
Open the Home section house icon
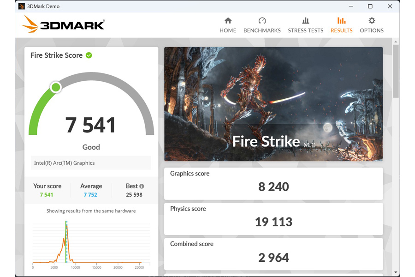click(228, 21)
